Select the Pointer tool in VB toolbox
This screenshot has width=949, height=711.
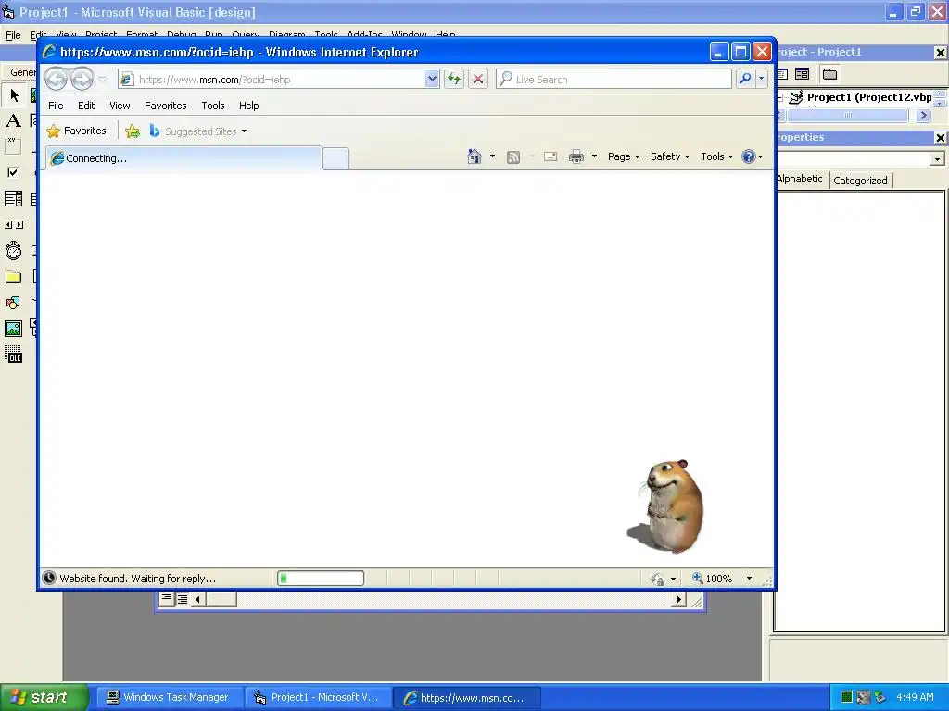click(x=13, y=95)
